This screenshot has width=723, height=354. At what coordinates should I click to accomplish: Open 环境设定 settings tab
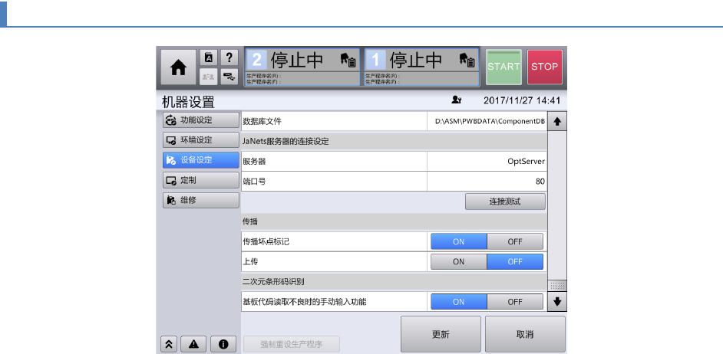click(x=201, y=140)
